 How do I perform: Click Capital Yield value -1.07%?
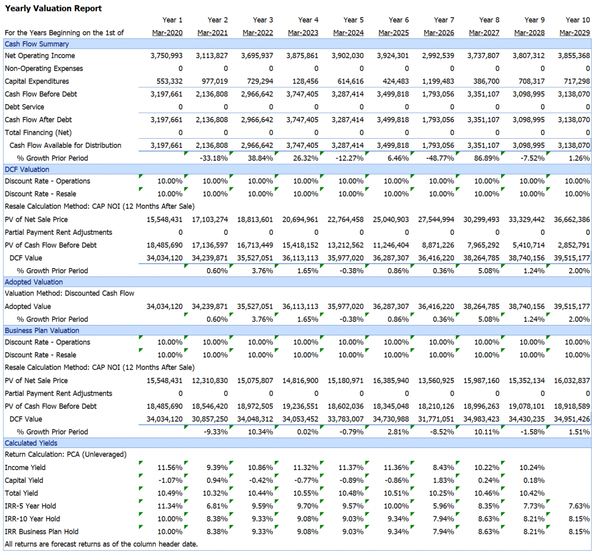tap(170, 480)
